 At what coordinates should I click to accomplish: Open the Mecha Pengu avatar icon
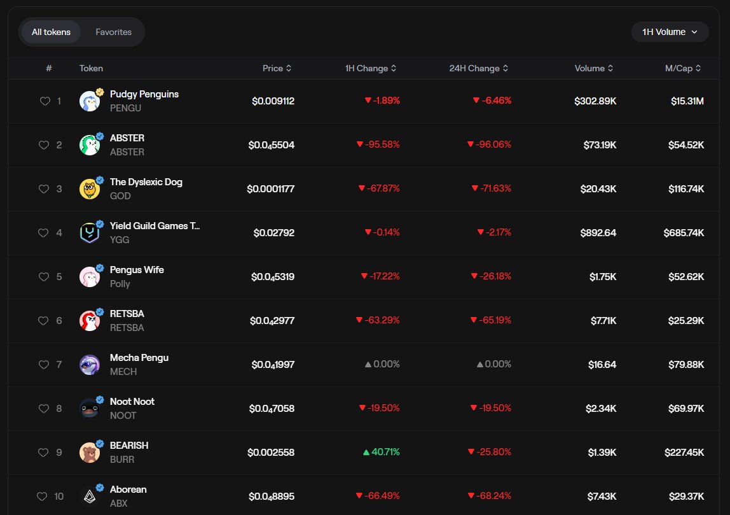[90, 365]
